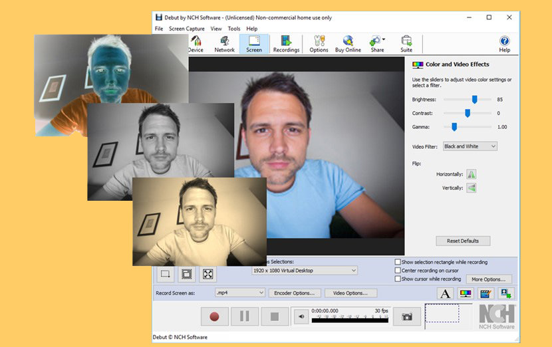Open the Suite toolbar icon

(x=406, y=44)
